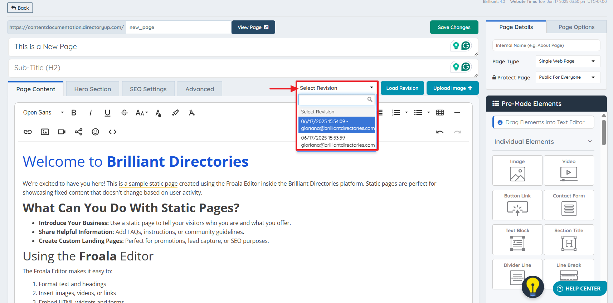Apply strikethrough formatting

pyautogui.click(x=124, y=113)
